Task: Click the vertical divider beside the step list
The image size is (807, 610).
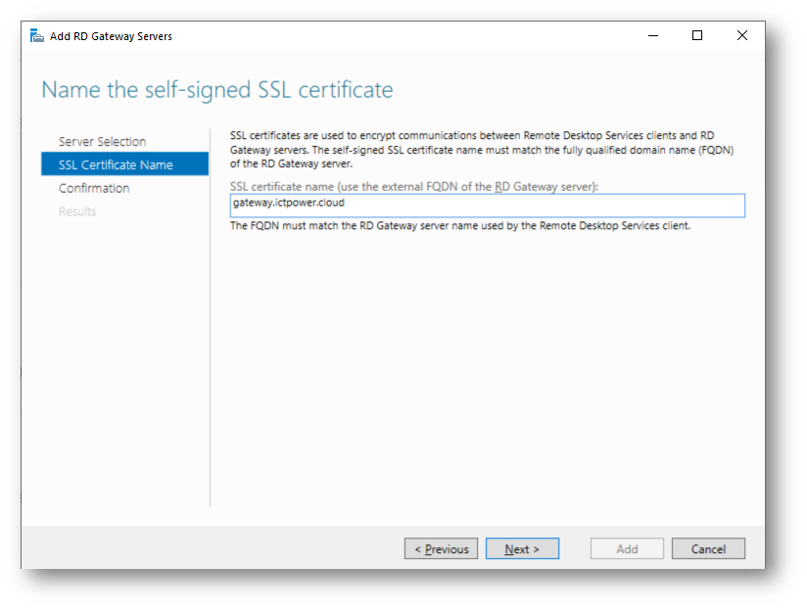Action: point(210,313)
